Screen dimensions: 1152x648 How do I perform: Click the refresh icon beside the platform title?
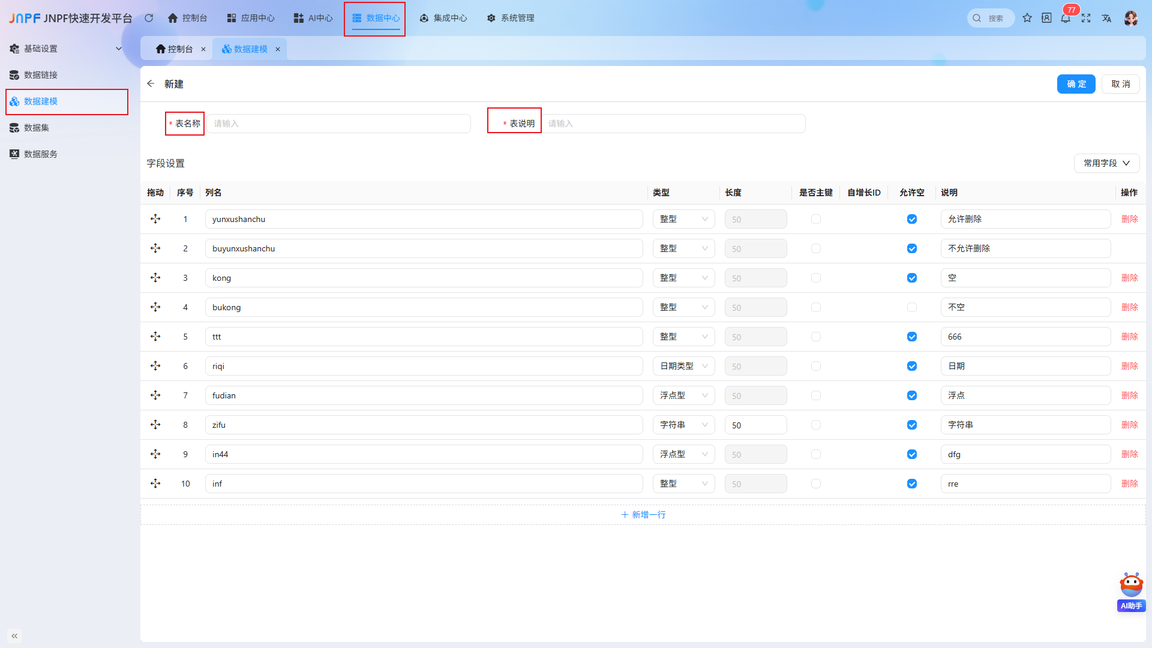point(149,18)
